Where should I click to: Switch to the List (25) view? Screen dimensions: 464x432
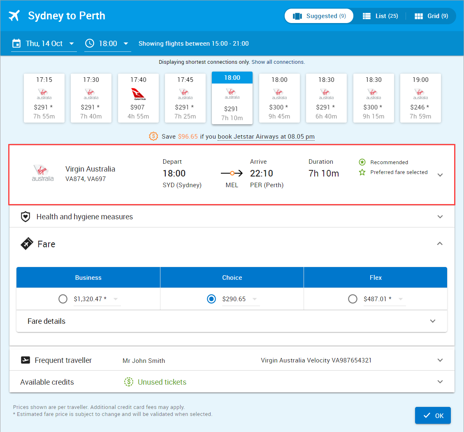380,16
